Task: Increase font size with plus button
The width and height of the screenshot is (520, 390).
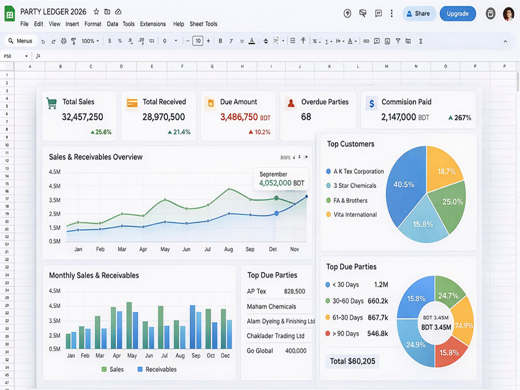Action: pyautogui.click(x=209, y=41)
